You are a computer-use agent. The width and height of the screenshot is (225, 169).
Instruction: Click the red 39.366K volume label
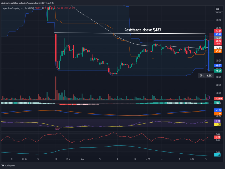pos(219,98)
